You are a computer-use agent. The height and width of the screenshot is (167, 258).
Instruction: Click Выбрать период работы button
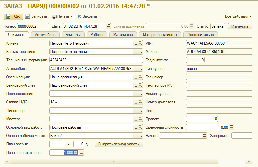point(119,144)
